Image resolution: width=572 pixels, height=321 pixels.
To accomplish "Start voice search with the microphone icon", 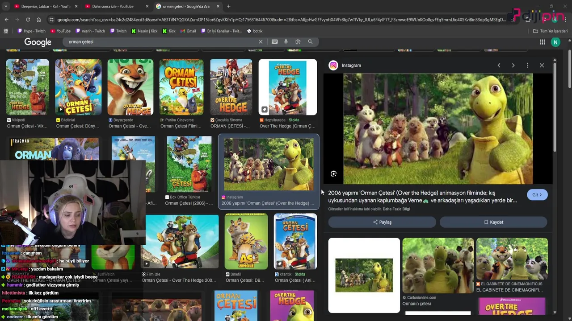I will [286, 41].
